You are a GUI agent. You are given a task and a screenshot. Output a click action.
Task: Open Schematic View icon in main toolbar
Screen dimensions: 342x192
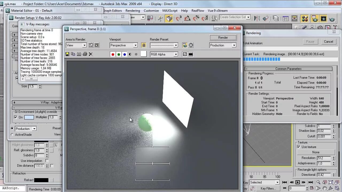pos(294,18)
